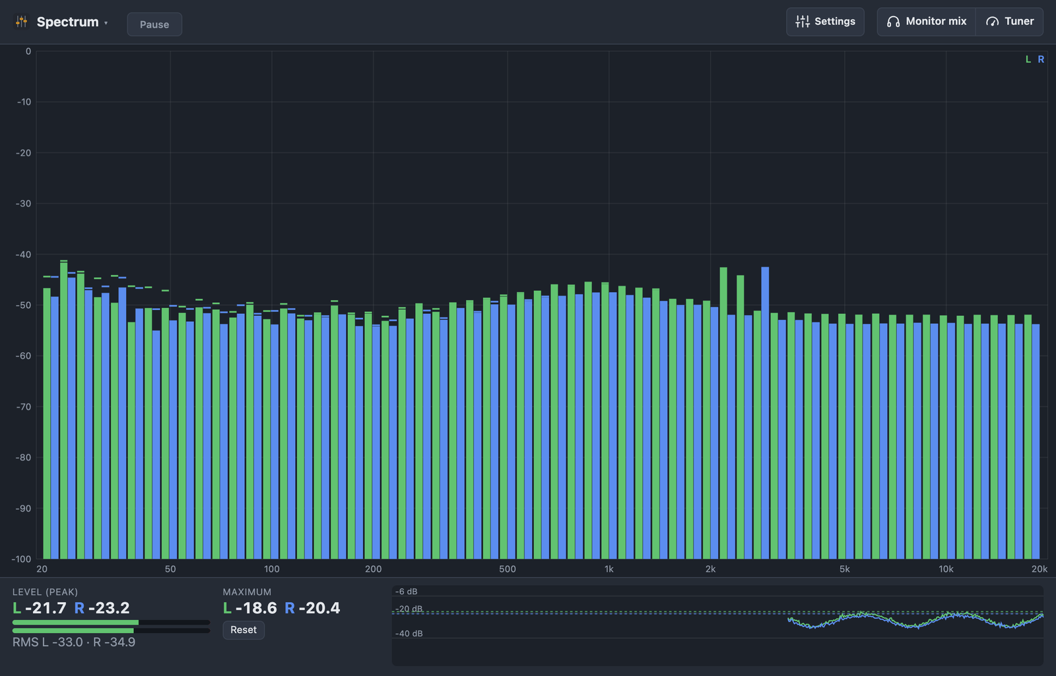
Task: Click the maximum R -20.4 value
Action: (x=312, y=608)
